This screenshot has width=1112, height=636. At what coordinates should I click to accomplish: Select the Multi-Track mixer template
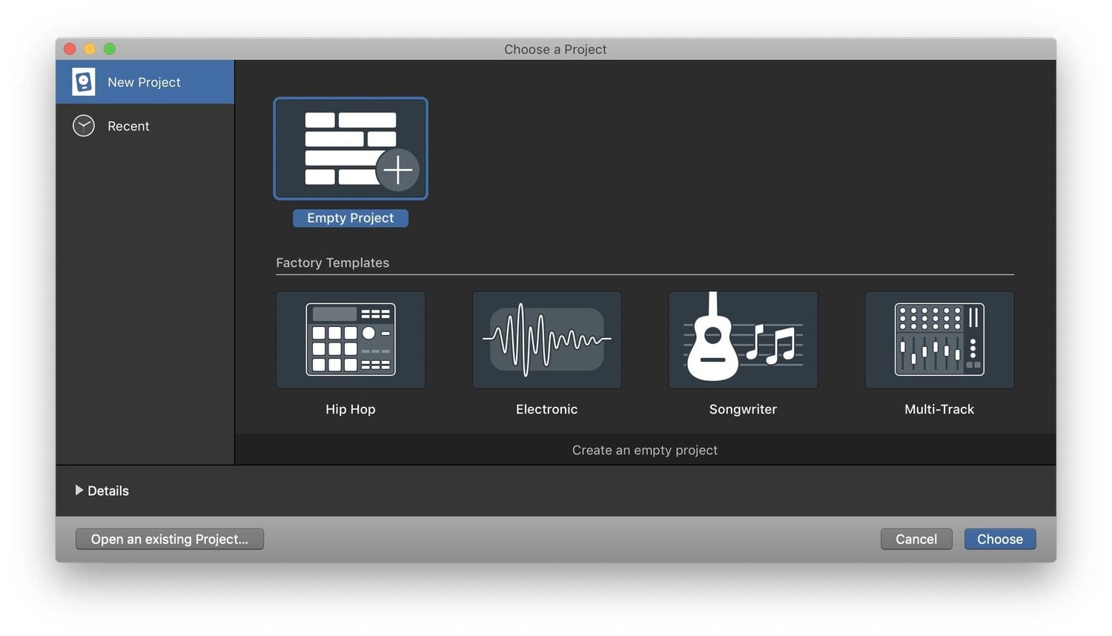pos(939,339)
